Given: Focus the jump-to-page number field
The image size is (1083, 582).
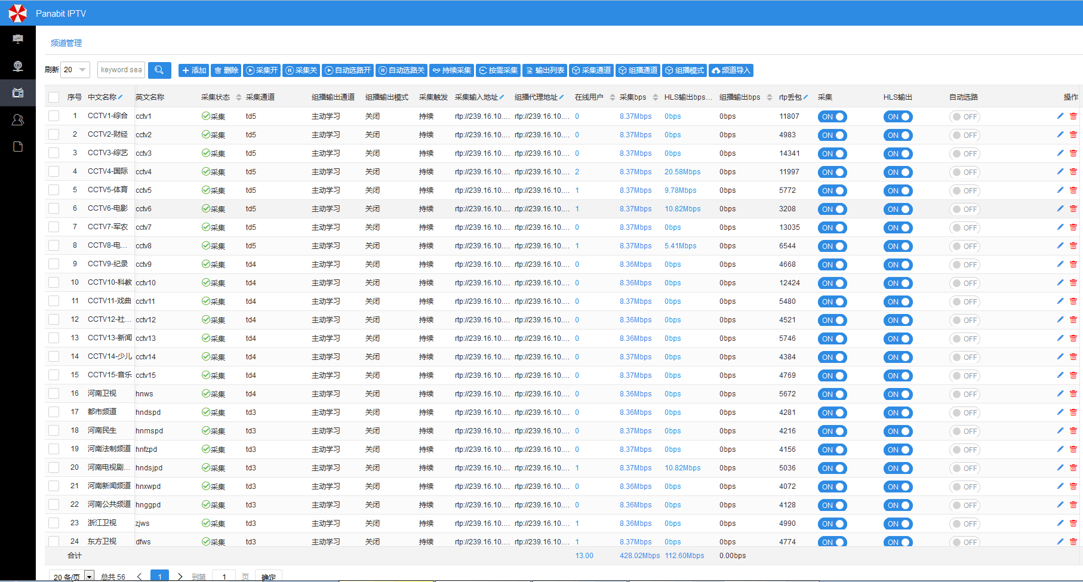Looking at the screenshot, I should pyautogui.click(x=224, y=577).
